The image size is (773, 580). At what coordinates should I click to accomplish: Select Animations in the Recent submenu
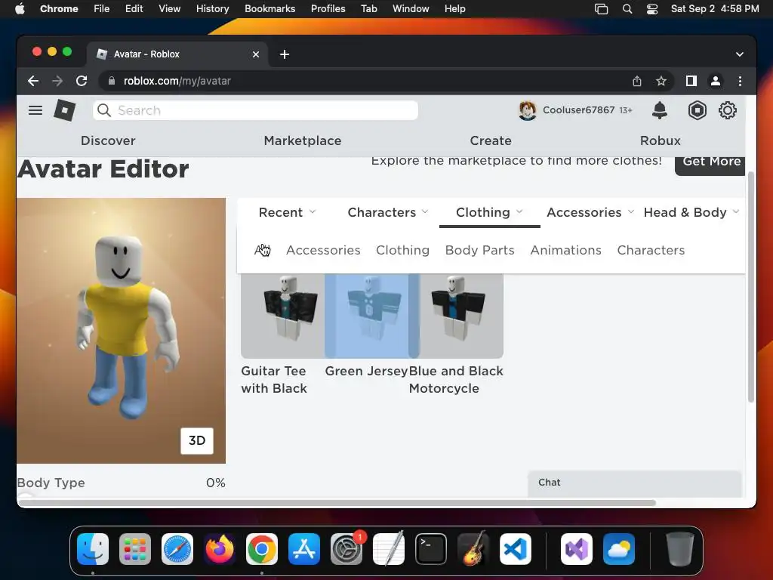(x=566, y=250)
